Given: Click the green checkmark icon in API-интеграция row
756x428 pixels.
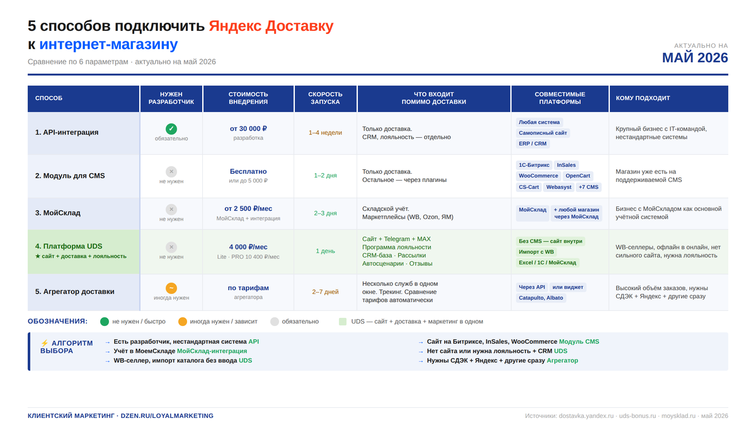Looking at the screenshot, I should [171, 128].
